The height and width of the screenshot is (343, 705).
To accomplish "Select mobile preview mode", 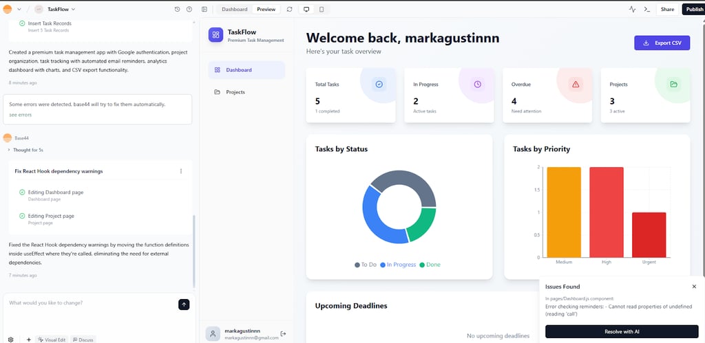I will click(x=322, y=9).
